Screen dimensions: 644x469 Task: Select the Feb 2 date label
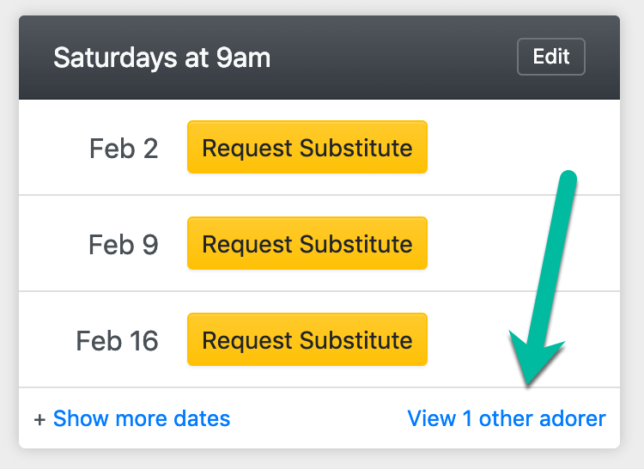[x=124, y=149]
